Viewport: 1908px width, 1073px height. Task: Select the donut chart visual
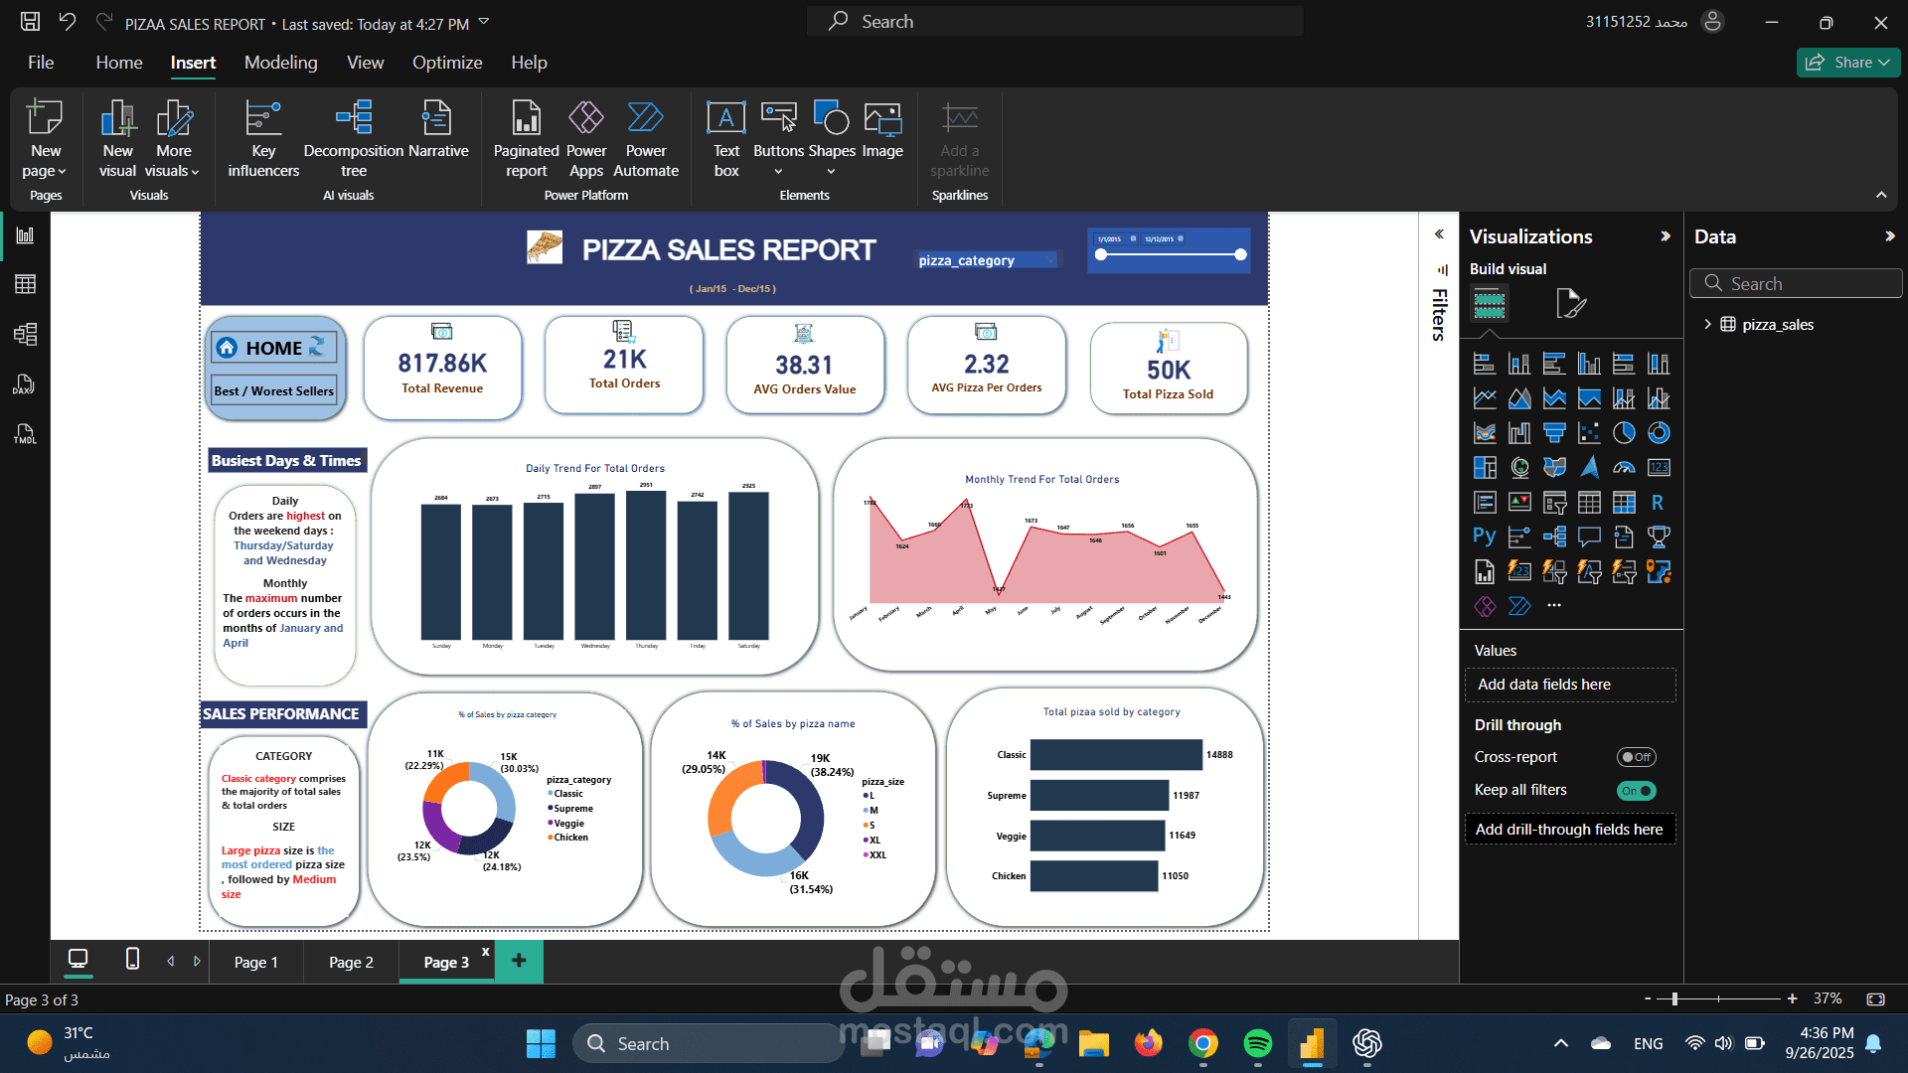coord(1659,433)
